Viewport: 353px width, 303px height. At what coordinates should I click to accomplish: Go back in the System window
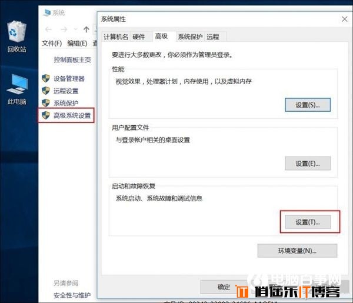(48, 29)
